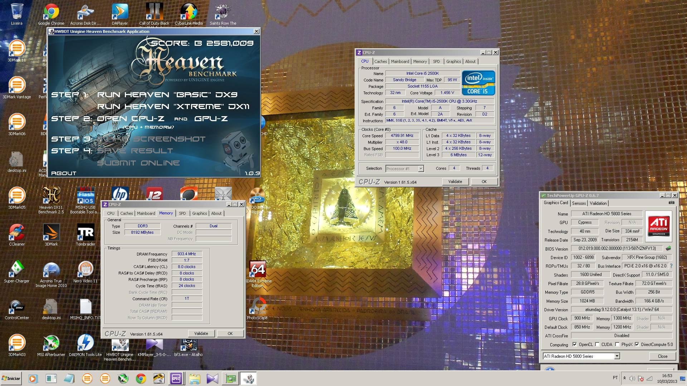Toggle OpenCL checkbox in GPU-Z
Image resolution: width=687 pixels, height=386 pixels.
pos(574,345)
